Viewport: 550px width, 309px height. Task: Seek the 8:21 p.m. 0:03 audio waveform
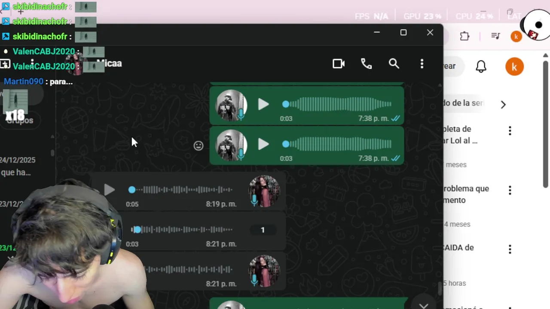pos(182,230)
